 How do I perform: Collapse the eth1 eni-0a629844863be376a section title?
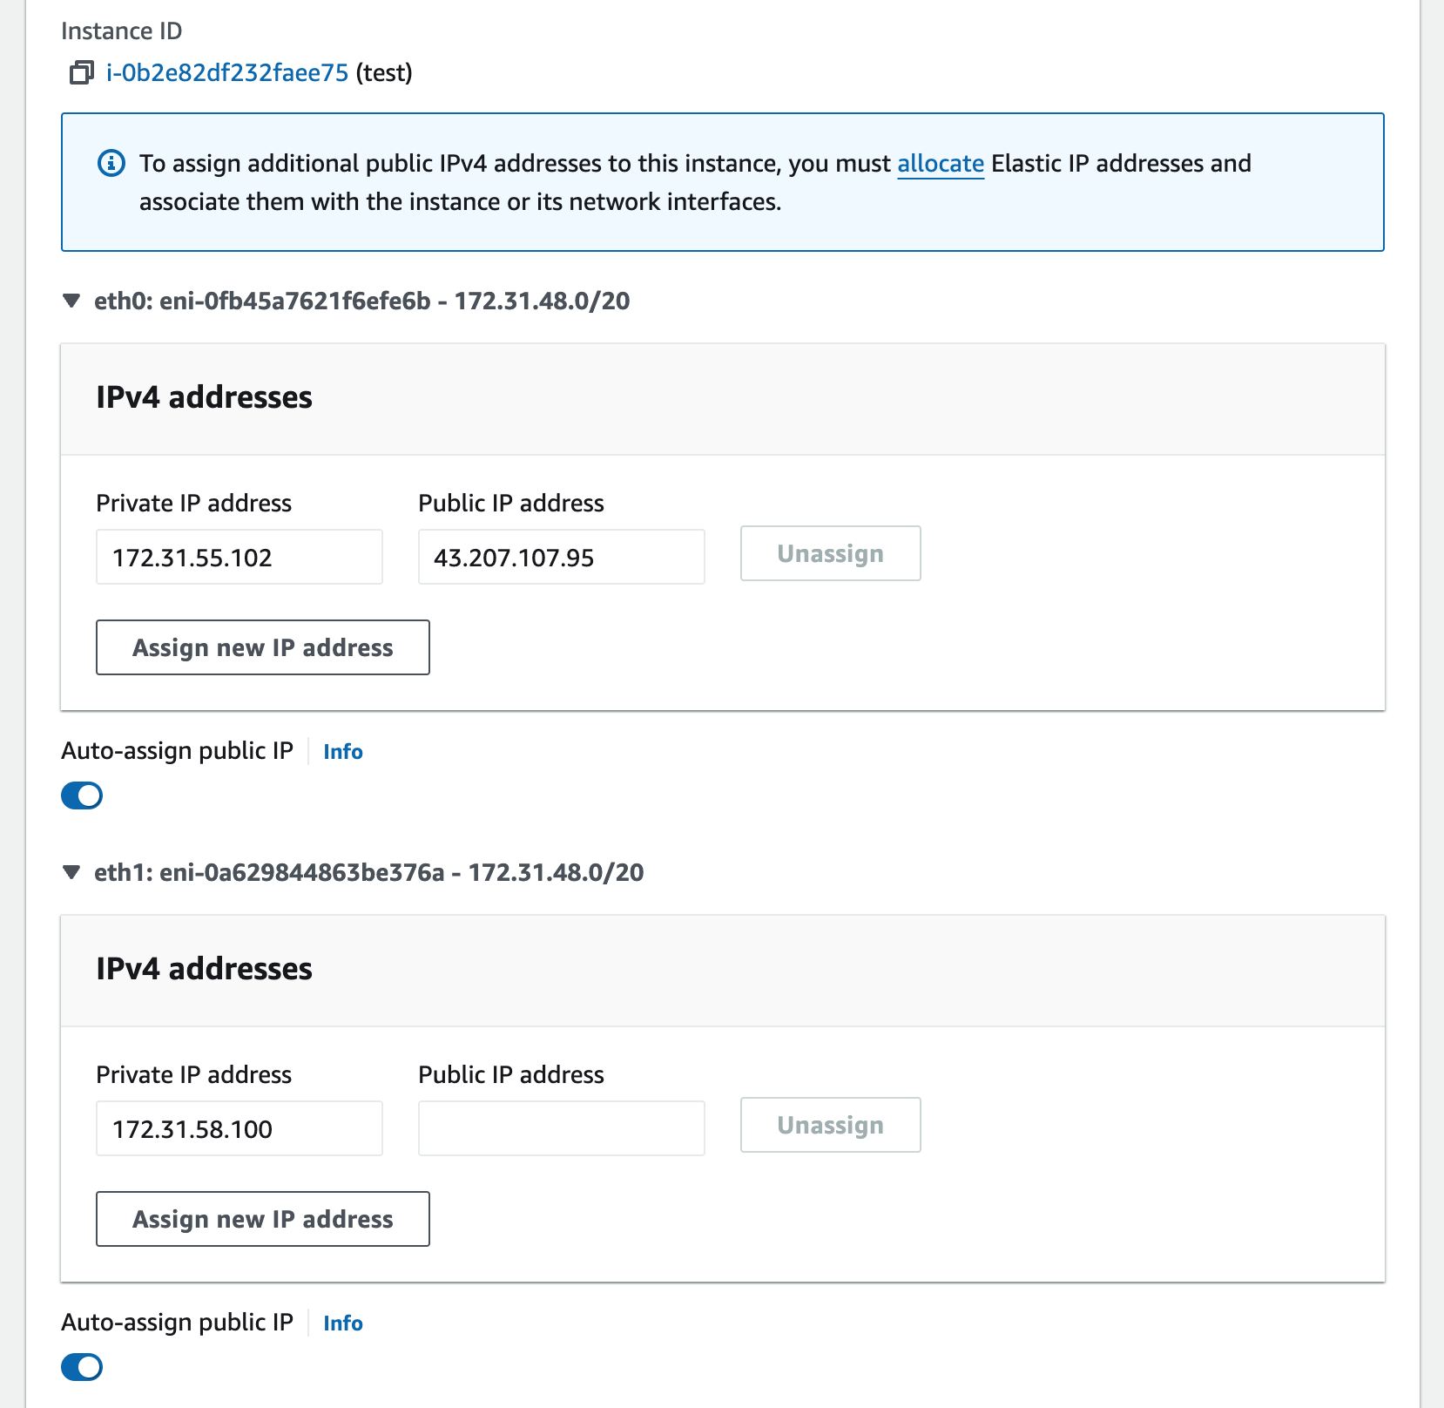click(368, 873)
